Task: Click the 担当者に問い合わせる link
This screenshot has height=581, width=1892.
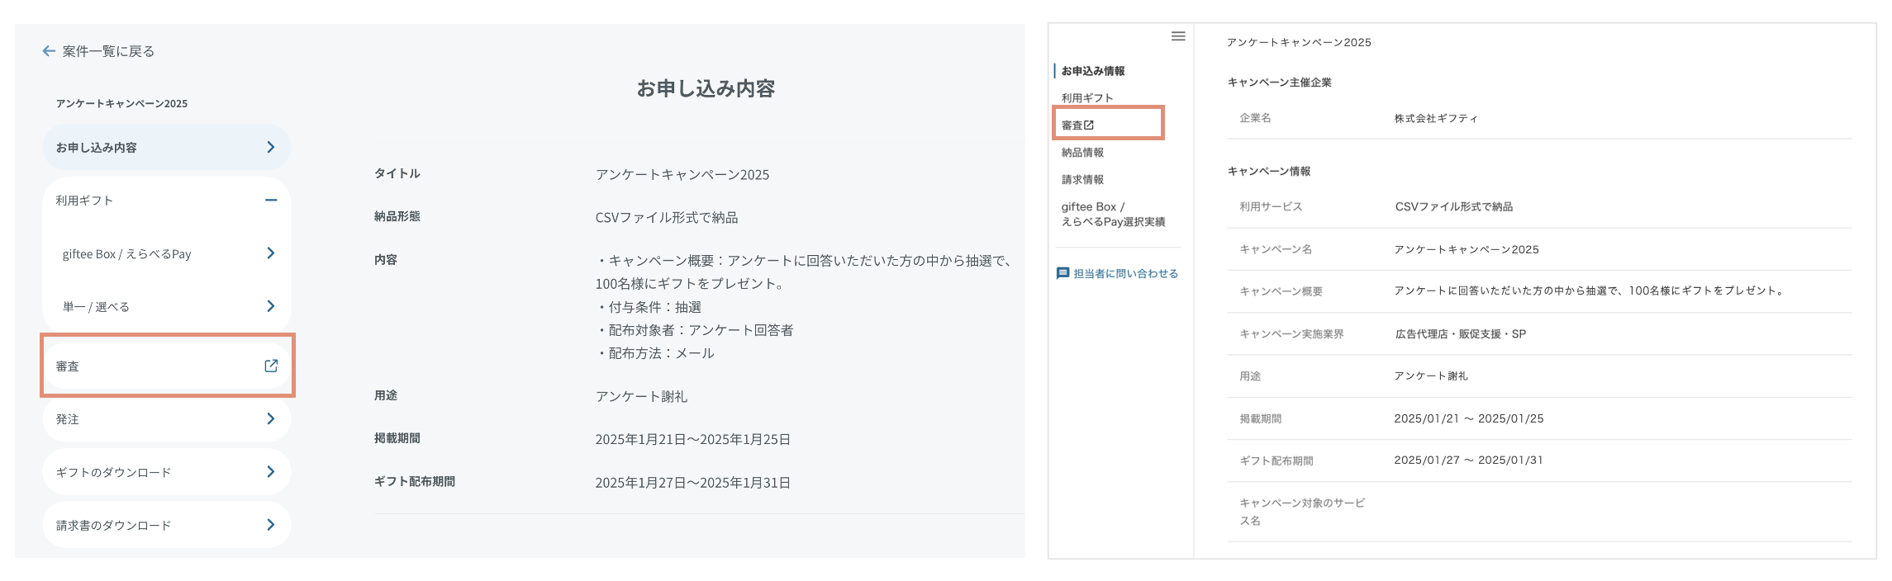Action: tap(1125, 274)
